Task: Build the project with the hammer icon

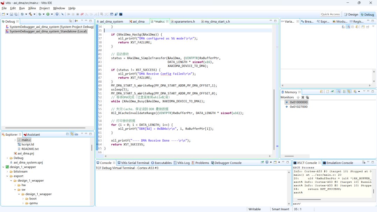Action: pyautogui.click(x=30, y=14)
